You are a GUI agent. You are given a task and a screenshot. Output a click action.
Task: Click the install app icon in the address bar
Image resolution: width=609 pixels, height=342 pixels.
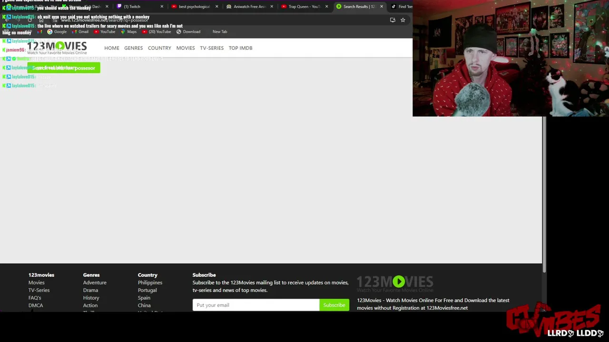tap(393, 20)
